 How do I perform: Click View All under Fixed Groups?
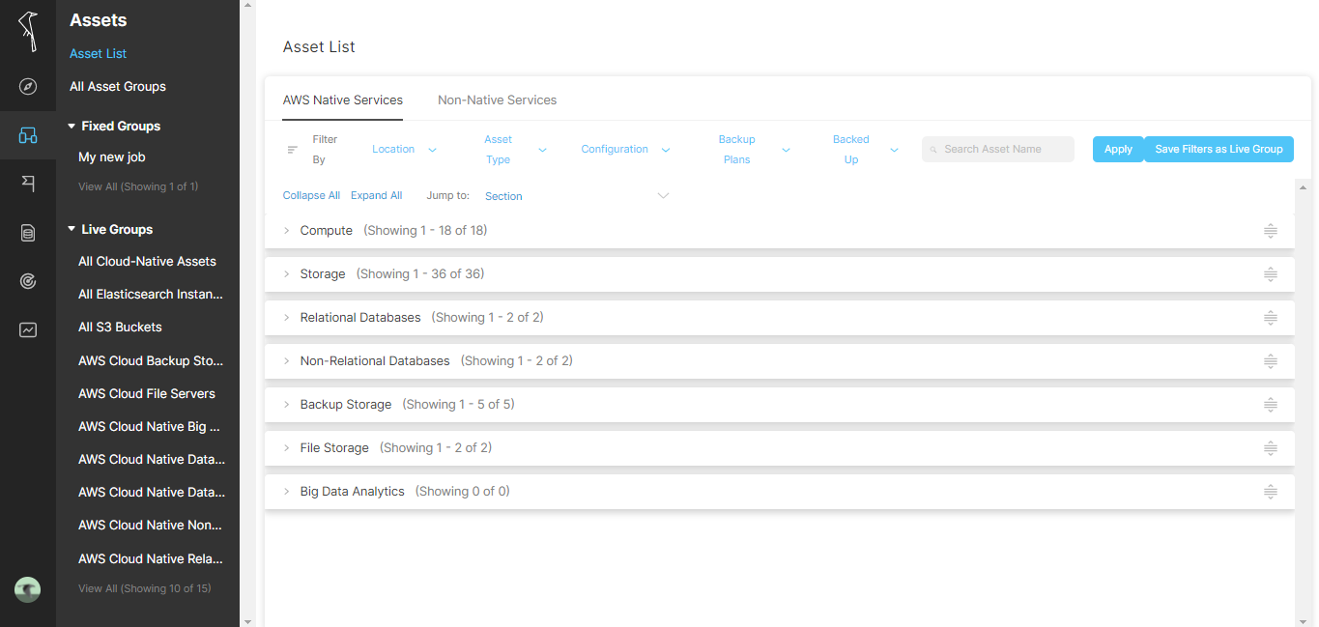138,186
